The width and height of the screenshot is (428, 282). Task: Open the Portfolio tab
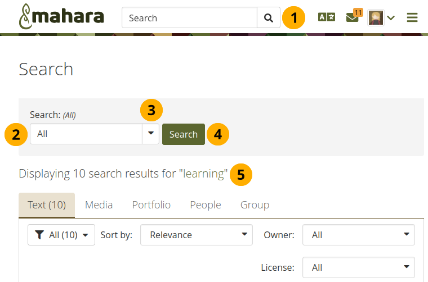[151, 205]
